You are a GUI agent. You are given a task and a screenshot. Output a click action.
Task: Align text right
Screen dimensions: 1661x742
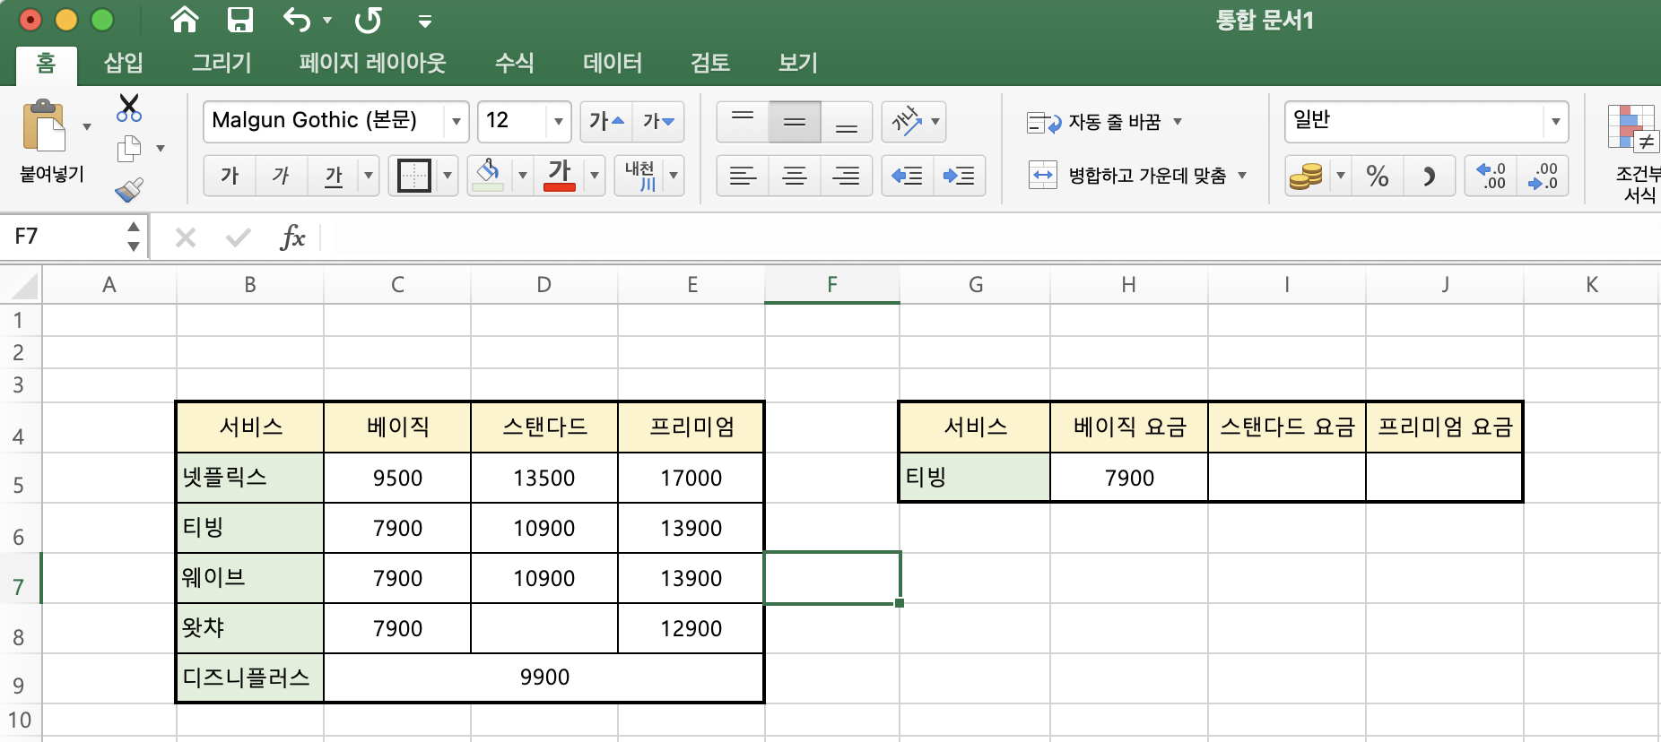[847, 176]
